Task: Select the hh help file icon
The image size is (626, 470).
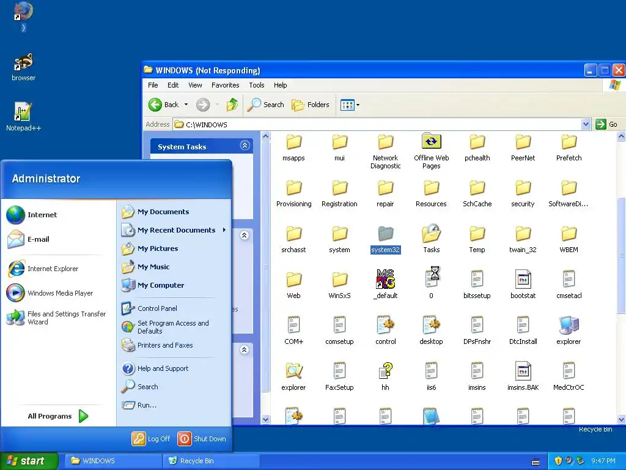Action: point(385,371)
